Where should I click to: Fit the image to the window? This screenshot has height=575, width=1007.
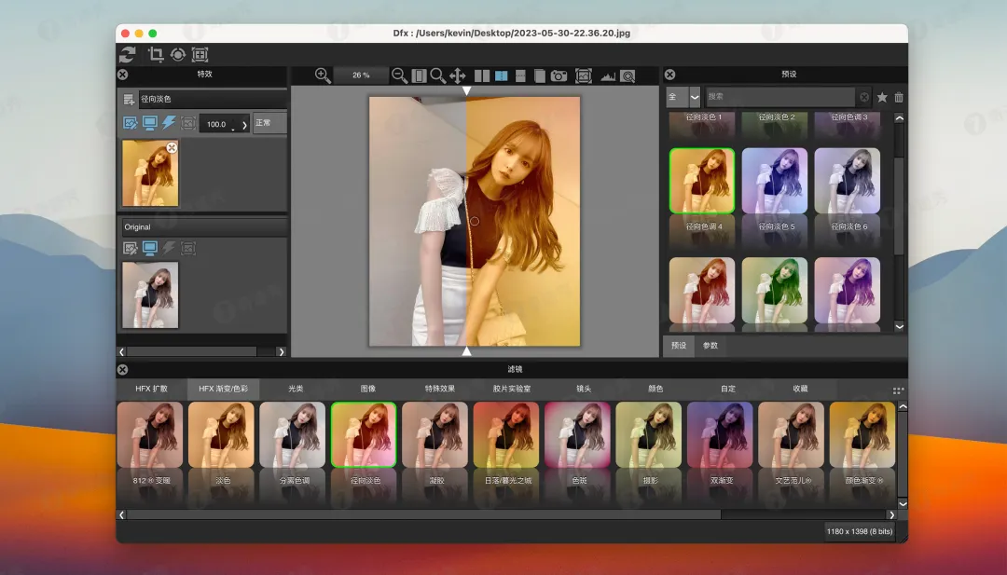[x=419, y=75]
